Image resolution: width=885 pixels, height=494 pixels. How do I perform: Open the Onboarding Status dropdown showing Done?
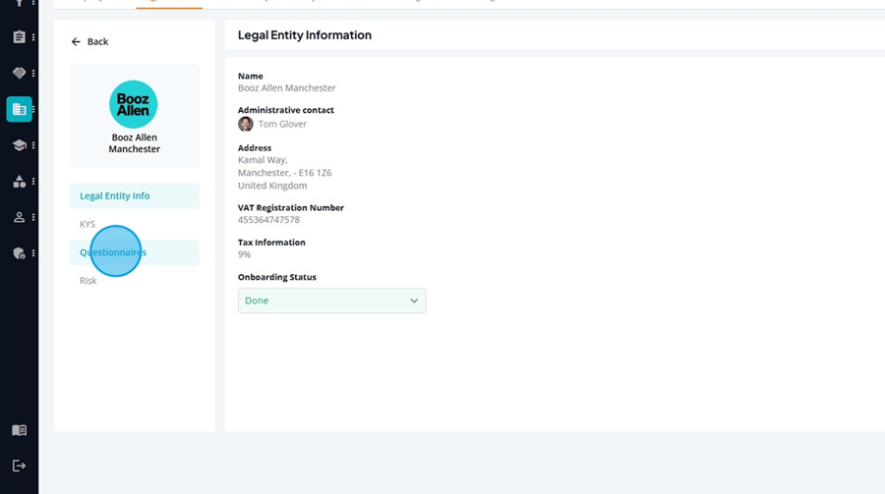[x=332, y=301]
